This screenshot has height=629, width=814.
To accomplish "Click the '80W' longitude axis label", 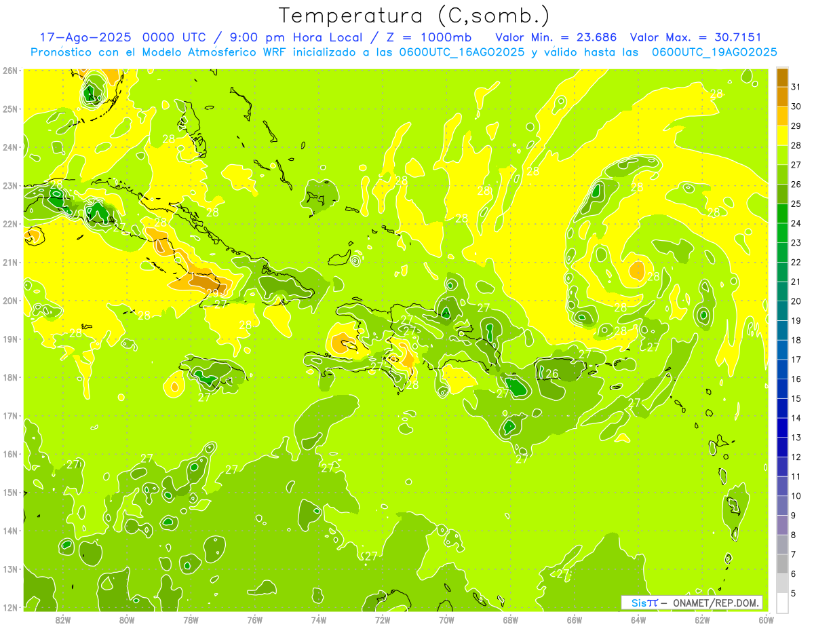I will [x=126, y=620].
